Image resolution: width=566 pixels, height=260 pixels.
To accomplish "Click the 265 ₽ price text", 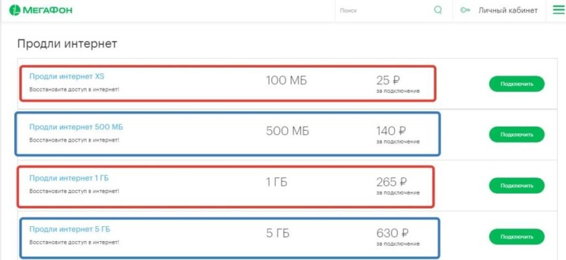I will tap(392, 182).
